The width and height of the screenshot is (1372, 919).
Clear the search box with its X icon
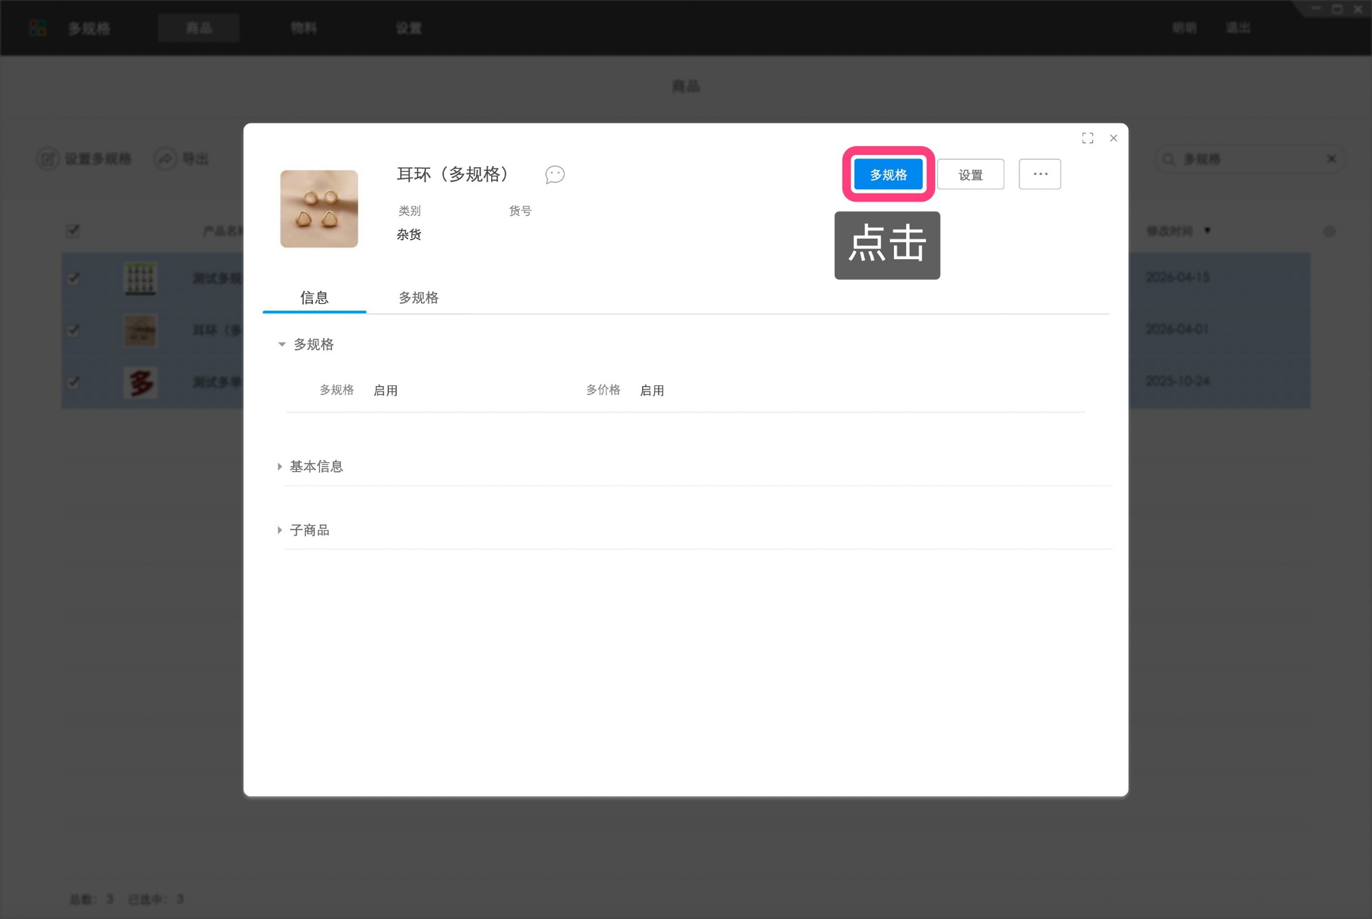coord(1332,159)
